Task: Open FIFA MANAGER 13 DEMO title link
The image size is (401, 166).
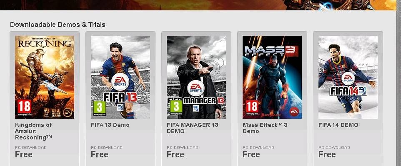Action: (x=193, y=128)
